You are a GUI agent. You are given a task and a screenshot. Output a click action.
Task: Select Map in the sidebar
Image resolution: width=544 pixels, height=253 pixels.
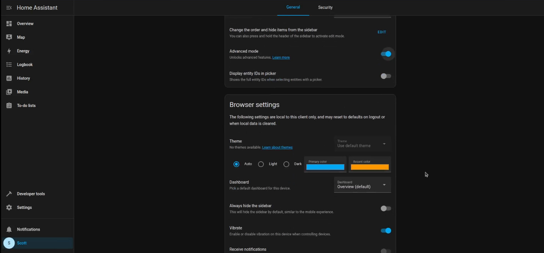point(37,37)
